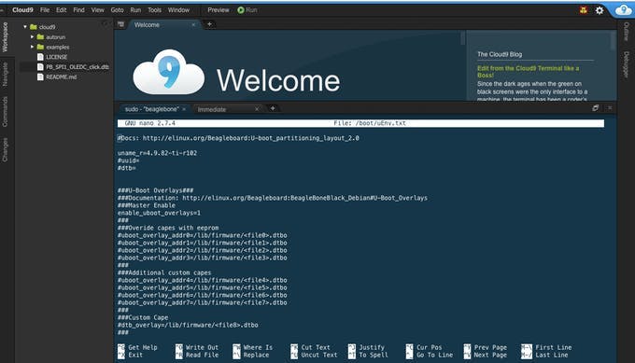Expand the examples folder
Viewport: 635px width, 363px height.
pos(32,47)
